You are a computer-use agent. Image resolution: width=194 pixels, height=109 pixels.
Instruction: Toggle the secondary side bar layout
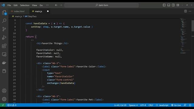tap(173, 5)
